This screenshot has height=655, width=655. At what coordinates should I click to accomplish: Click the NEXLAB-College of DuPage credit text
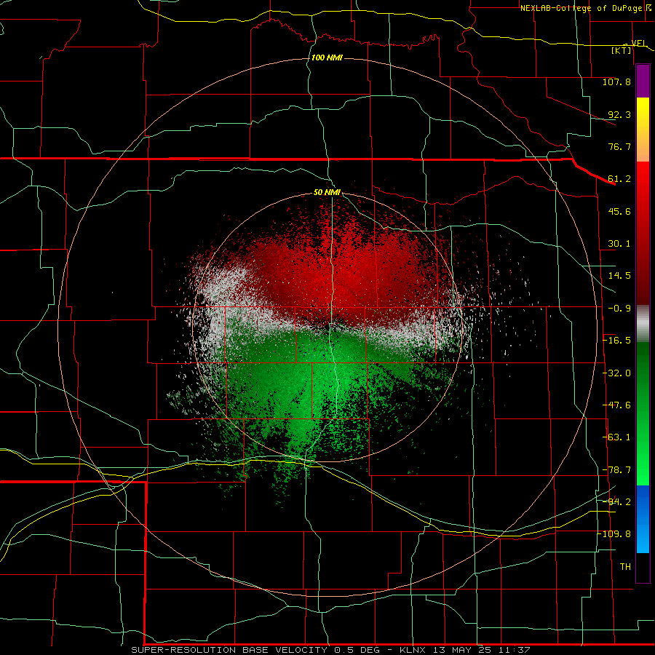click(x=583, y=8)
